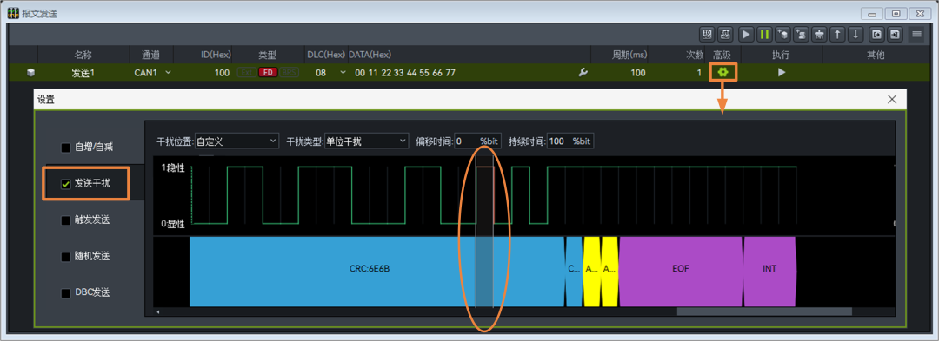The image size is (939, 341).
Task: Select the DBC发送 option
Action: [x=87, y=293]
